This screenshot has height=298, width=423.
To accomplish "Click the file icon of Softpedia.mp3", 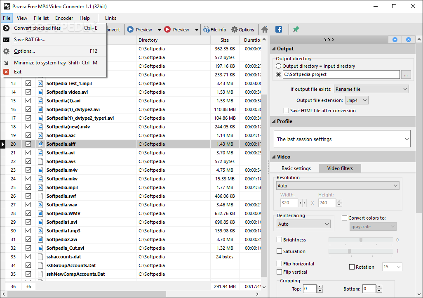I will pos(40,187).
